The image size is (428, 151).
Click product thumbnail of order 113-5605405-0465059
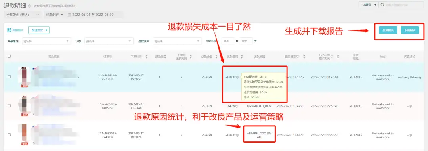24,104
